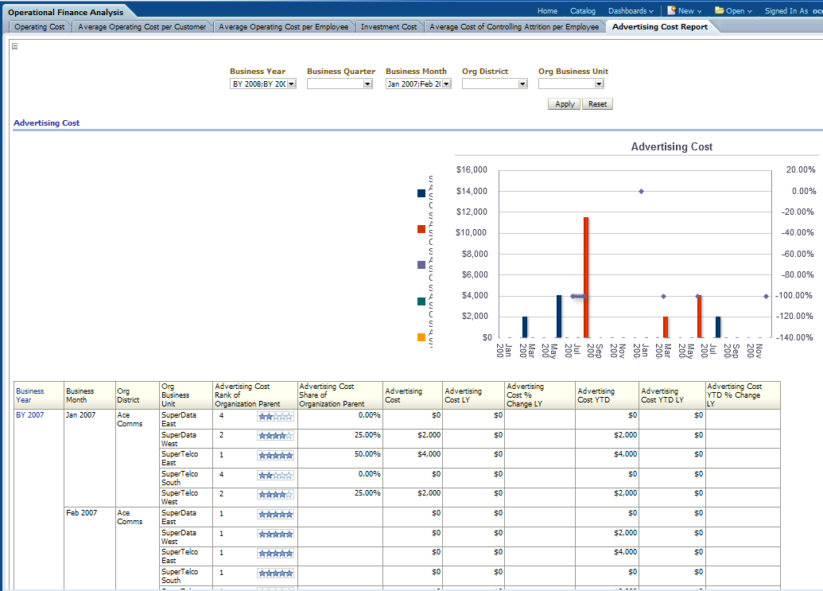Click the dark blue legend swatch
The image size is (823, 591).
pyautogui.click(x=421, y=193)
